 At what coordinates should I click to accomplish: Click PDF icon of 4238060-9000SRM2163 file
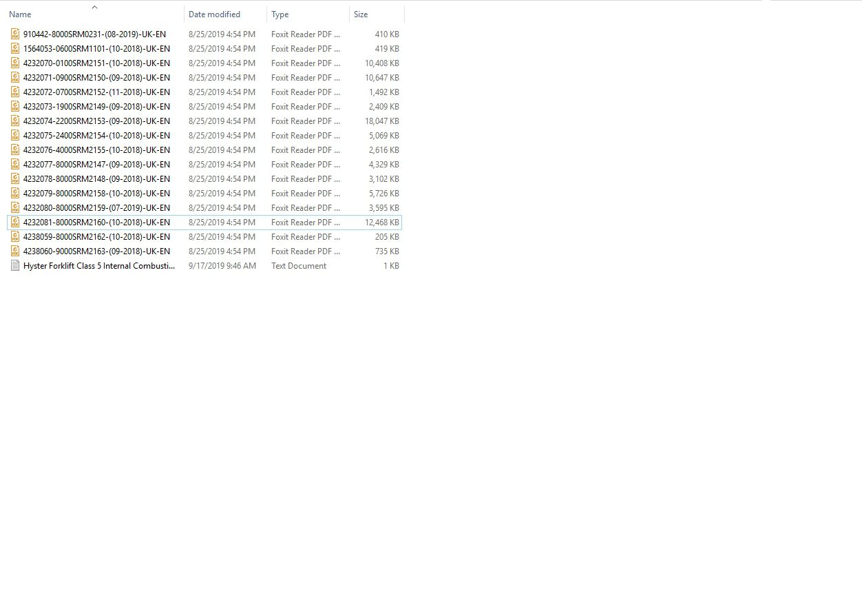click(x=15, y=251)
